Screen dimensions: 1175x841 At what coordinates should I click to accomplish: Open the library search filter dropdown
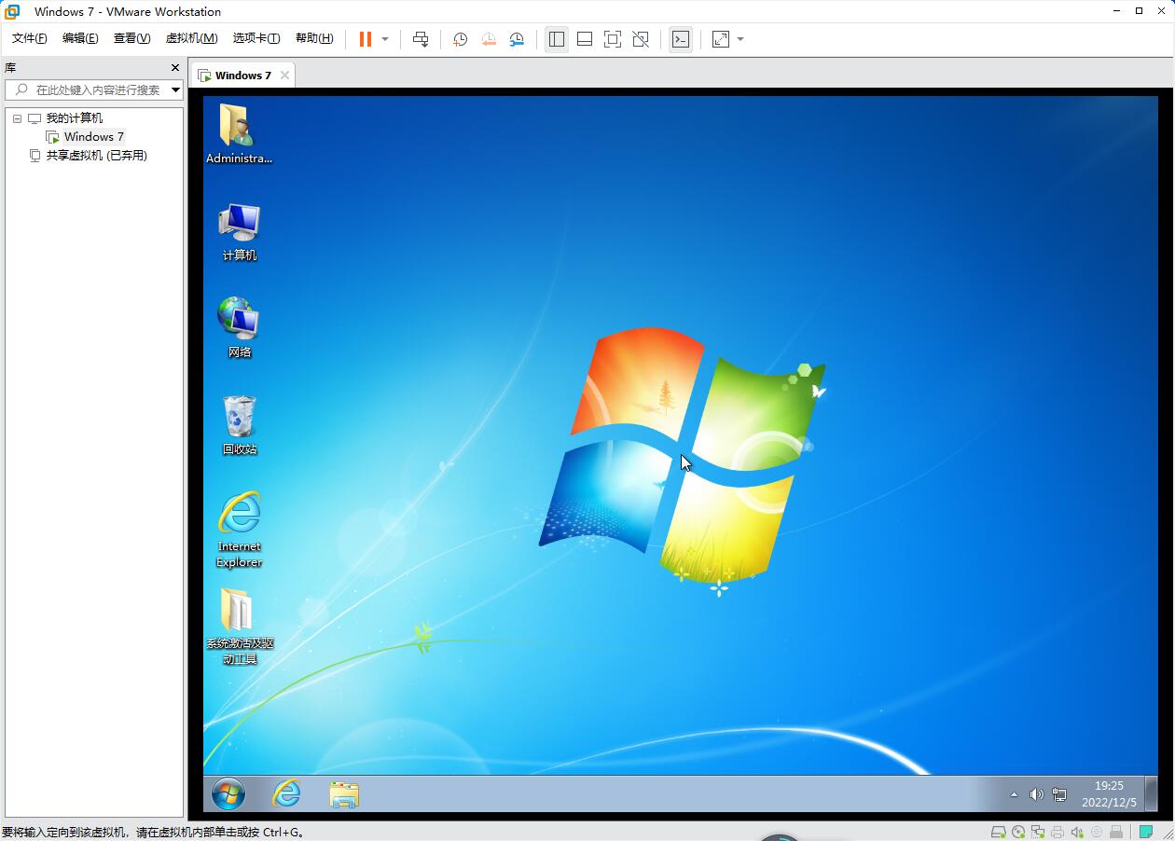coord(175,90)
